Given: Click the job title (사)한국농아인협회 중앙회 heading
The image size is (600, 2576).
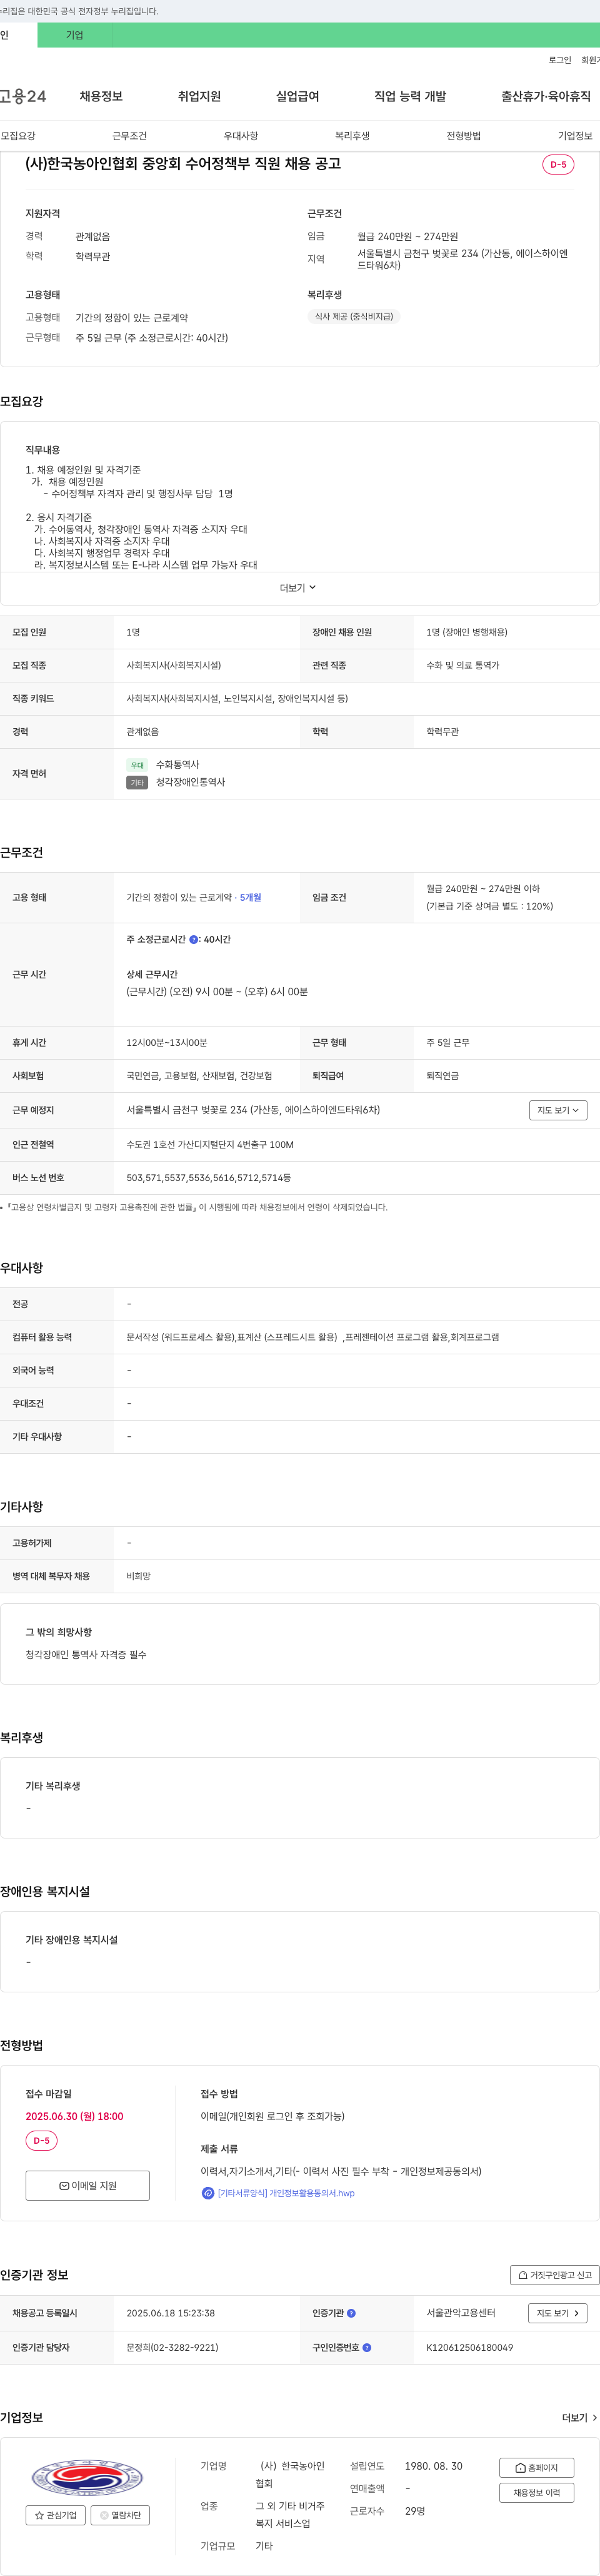Looking at the screenshot, I should pos(182,163).
